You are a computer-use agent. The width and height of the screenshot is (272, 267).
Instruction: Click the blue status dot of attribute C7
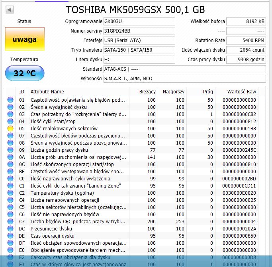[10, 221]
